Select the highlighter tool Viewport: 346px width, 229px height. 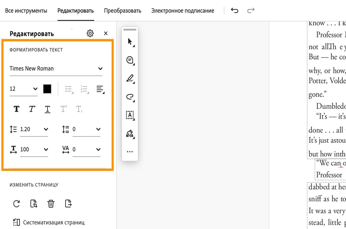130,78
